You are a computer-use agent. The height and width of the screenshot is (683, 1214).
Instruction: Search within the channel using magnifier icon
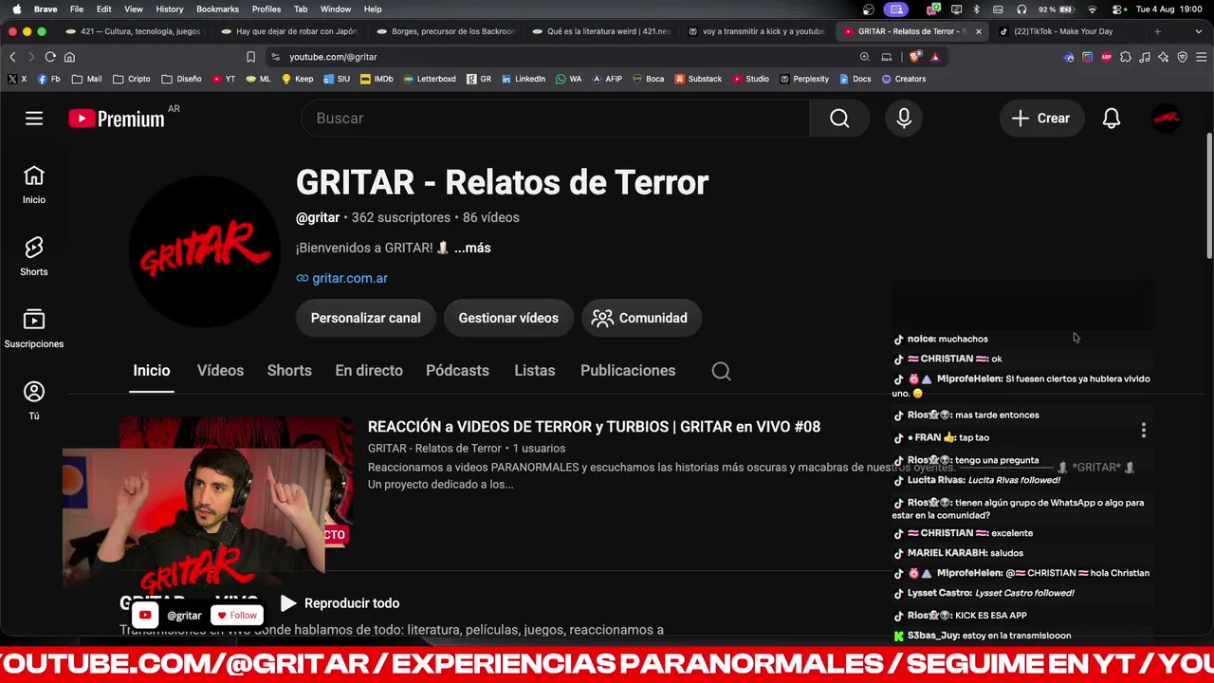pyautogui.click(x=721, y=371)
